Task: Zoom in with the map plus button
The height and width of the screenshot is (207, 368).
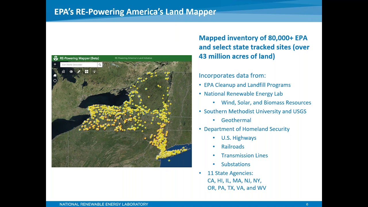Action: tap(55, 64)
